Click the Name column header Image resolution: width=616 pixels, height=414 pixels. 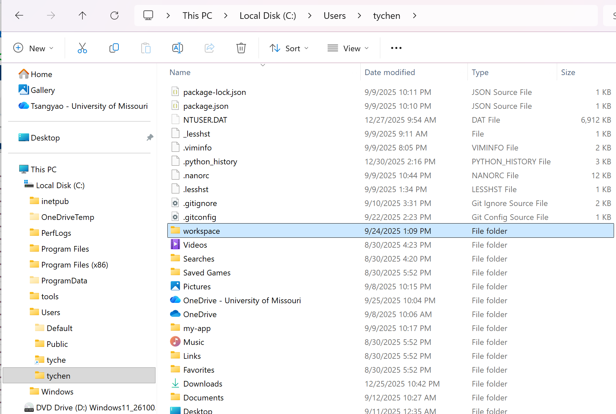180,72
